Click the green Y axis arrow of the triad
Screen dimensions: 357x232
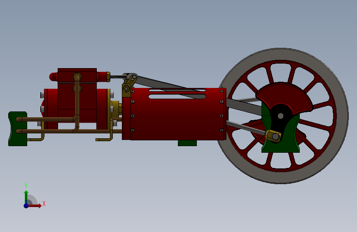[x=26, y=197]
